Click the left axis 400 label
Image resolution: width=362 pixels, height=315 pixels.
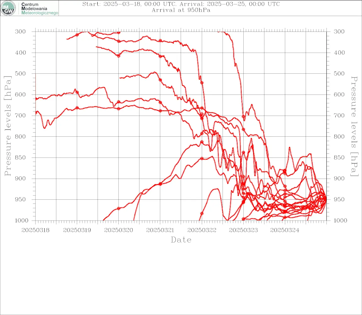(20, 53)
